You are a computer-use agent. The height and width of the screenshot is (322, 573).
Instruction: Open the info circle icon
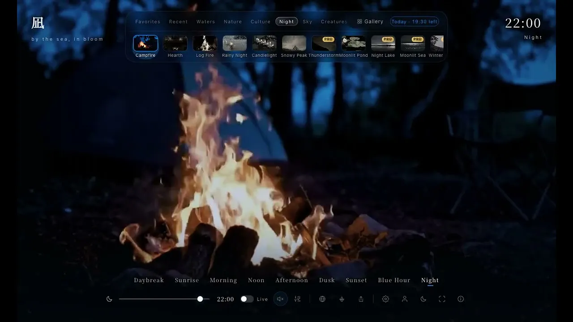tap(461, 299)
